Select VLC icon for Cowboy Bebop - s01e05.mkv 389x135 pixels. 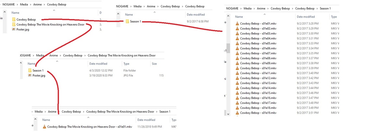[x=237, y=43]
